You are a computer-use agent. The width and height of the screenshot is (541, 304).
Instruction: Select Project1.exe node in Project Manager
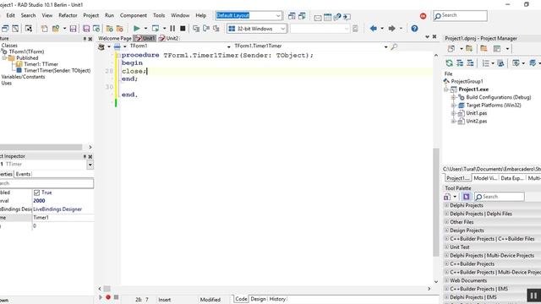pyautogui.click(x=473, y=90)
